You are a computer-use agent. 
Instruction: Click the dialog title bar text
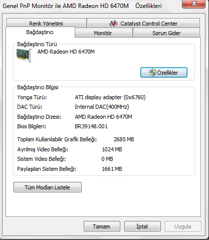(82, 6)
